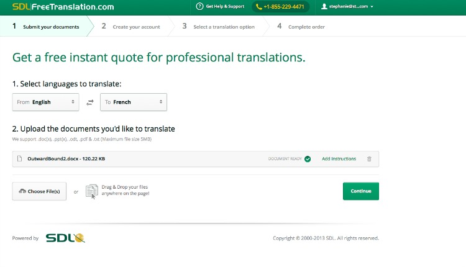466x267 pixels.
Task: Click the green document ready checkmark
Action: tap(308, 159)
